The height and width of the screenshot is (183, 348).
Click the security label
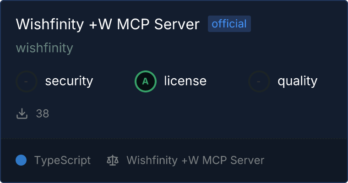pyautogui.click(x=69, y=81)
